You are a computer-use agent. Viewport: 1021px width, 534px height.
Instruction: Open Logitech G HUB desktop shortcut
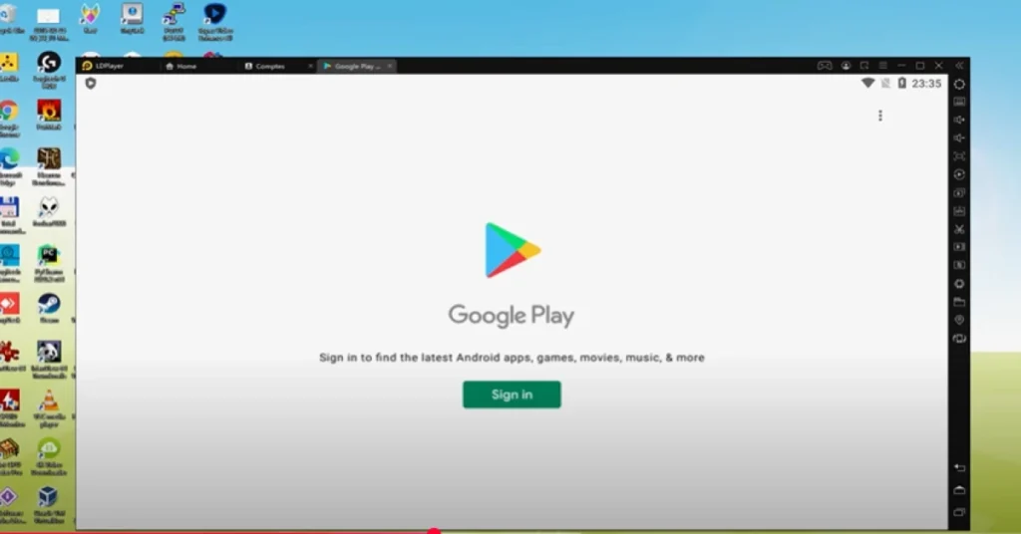click(x=49, y=70)
